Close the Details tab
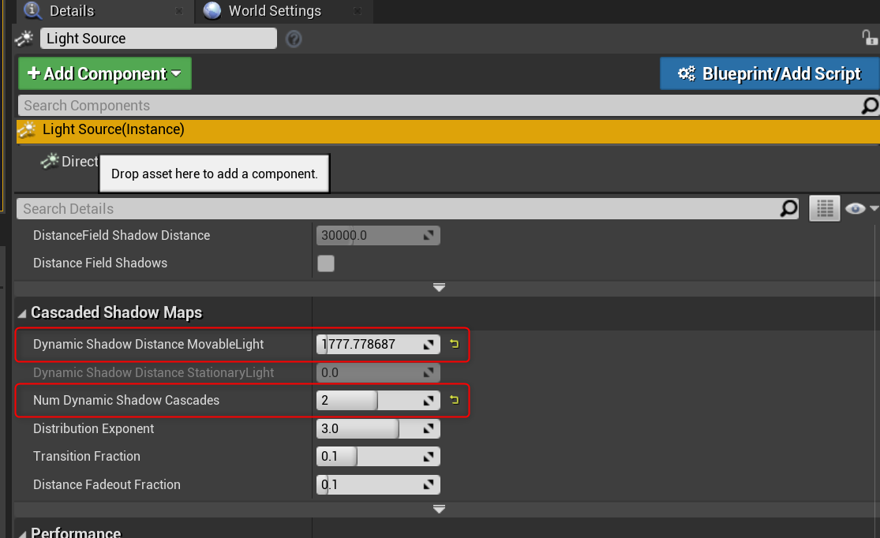 [x=179, y=11]
